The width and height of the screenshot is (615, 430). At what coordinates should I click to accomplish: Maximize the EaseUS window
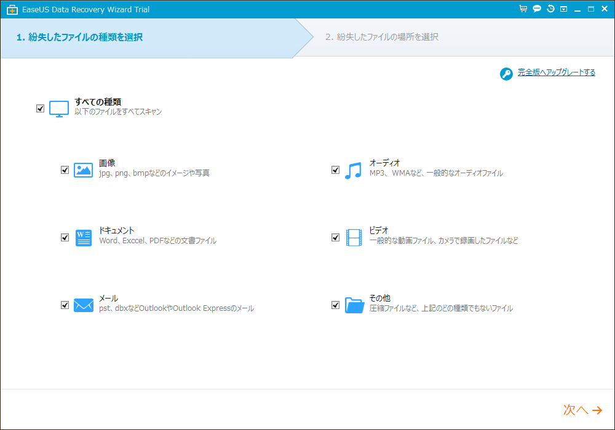click(590, 9)
